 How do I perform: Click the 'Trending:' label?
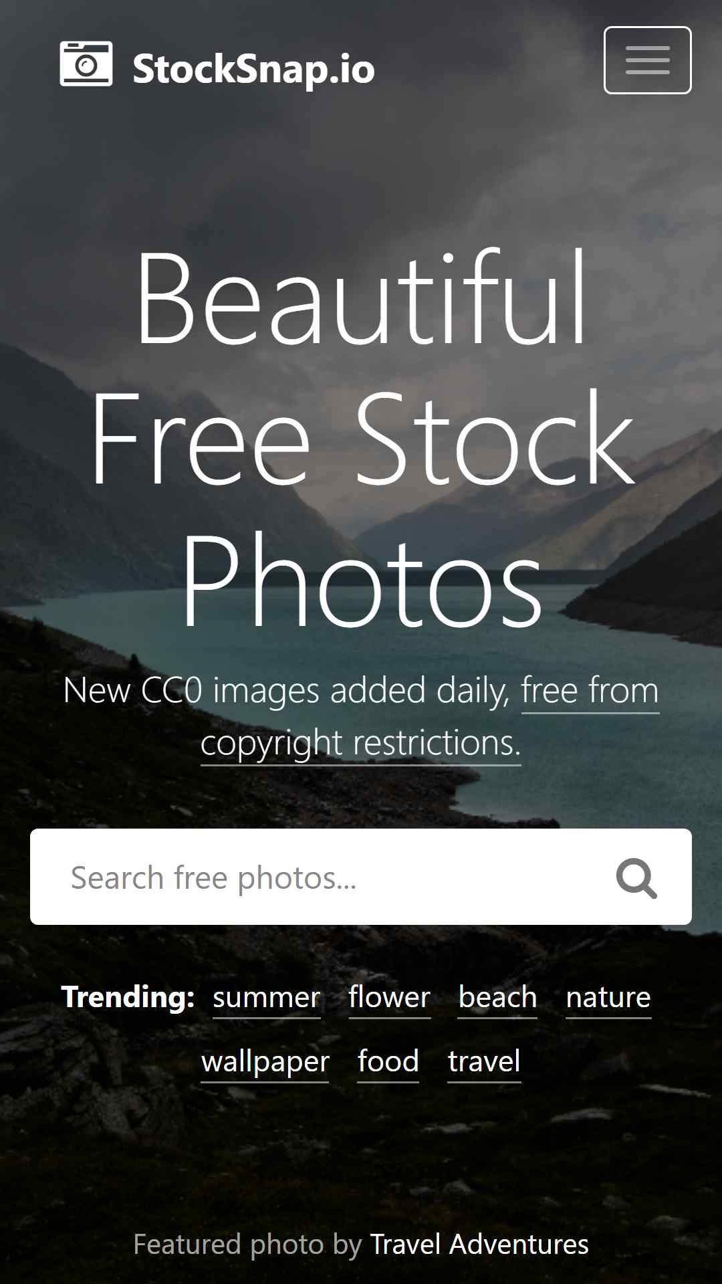coord(128,997)
